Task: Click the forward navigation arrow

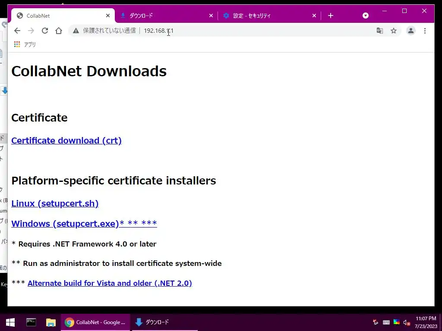Action: point(31,31)
